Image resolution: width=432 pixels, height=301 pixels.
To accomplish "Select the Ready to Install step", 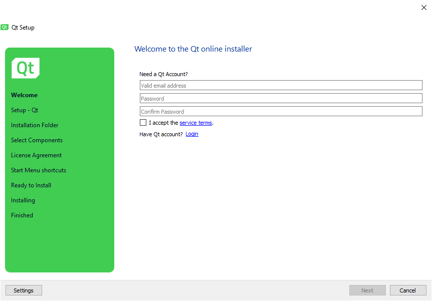I will (31, 185).
